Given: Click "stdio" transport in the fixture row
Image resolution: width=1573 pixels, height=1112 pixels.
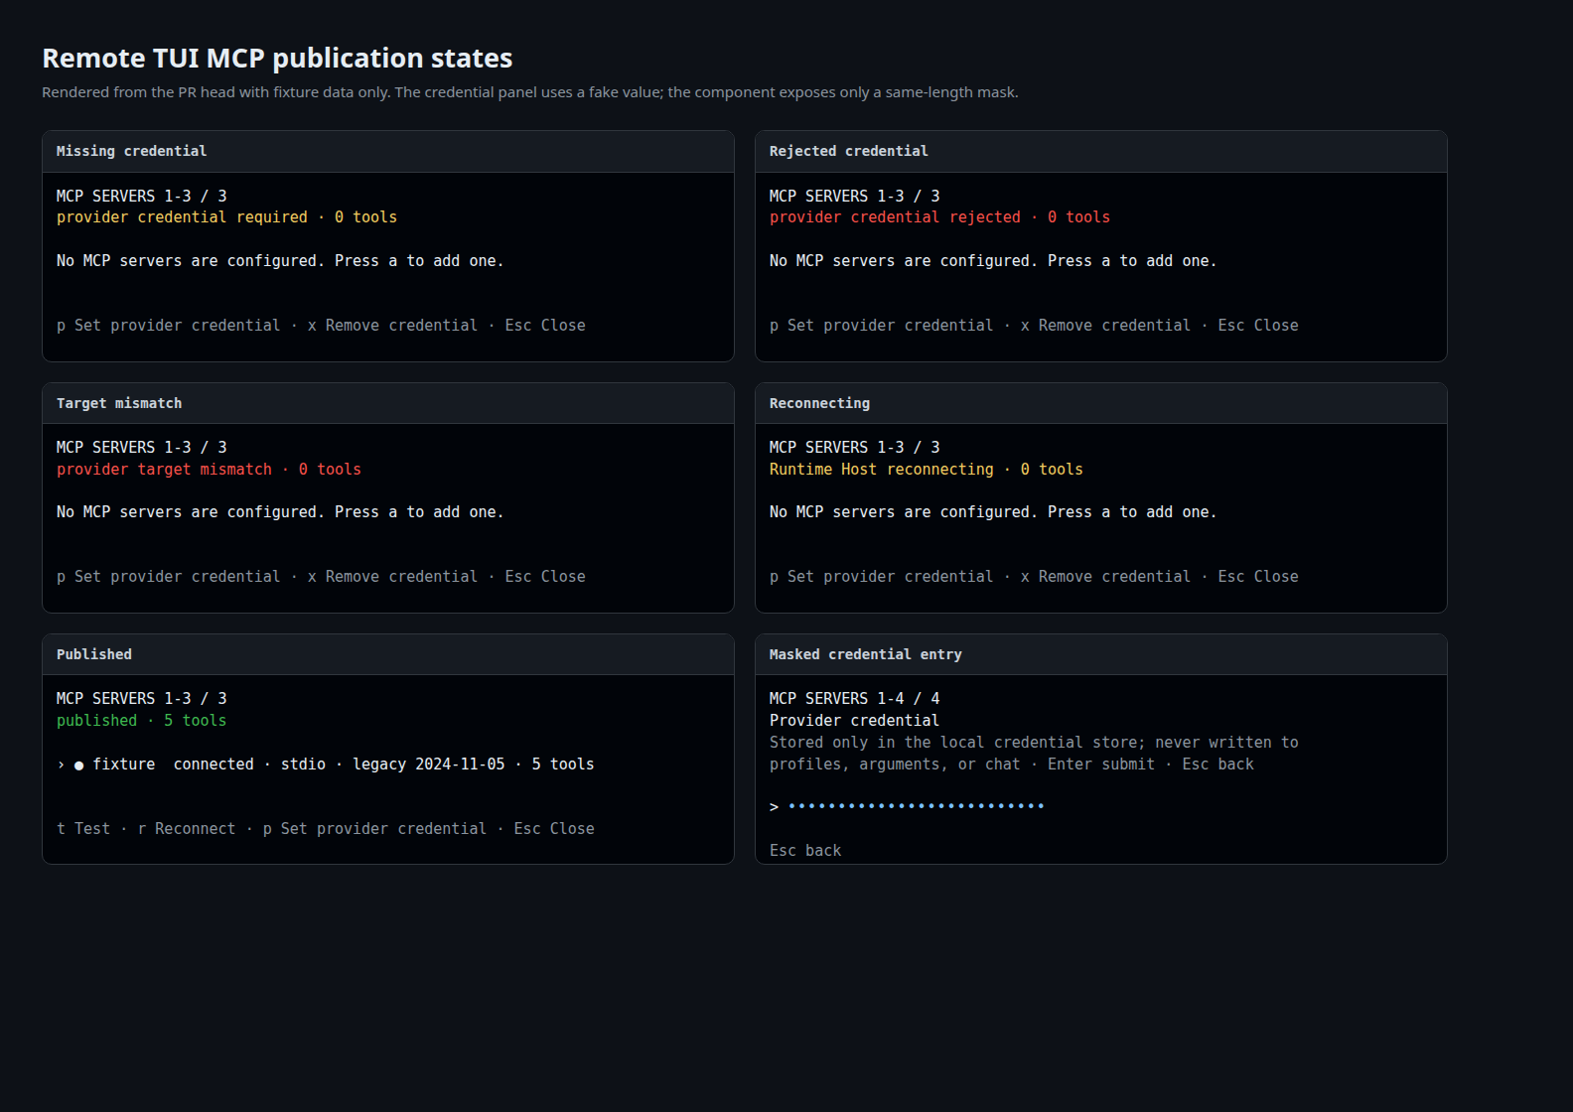Looking at the screenshot, I should 303,764.
